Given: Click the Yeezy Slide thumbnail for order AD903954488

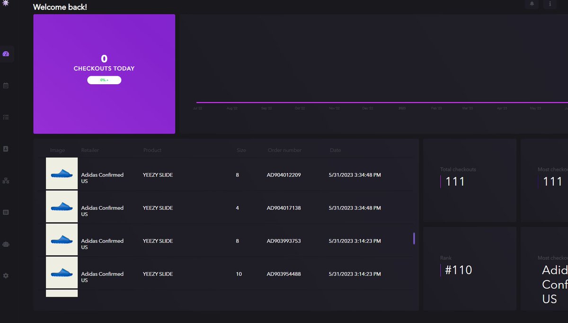Looking at the screenshot, I should click(62, 273).
